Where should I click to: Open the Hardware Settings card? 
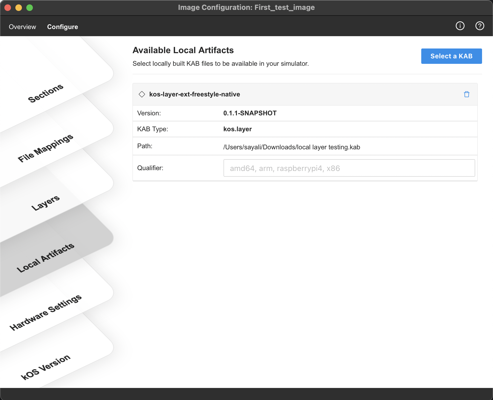[45, 313]
